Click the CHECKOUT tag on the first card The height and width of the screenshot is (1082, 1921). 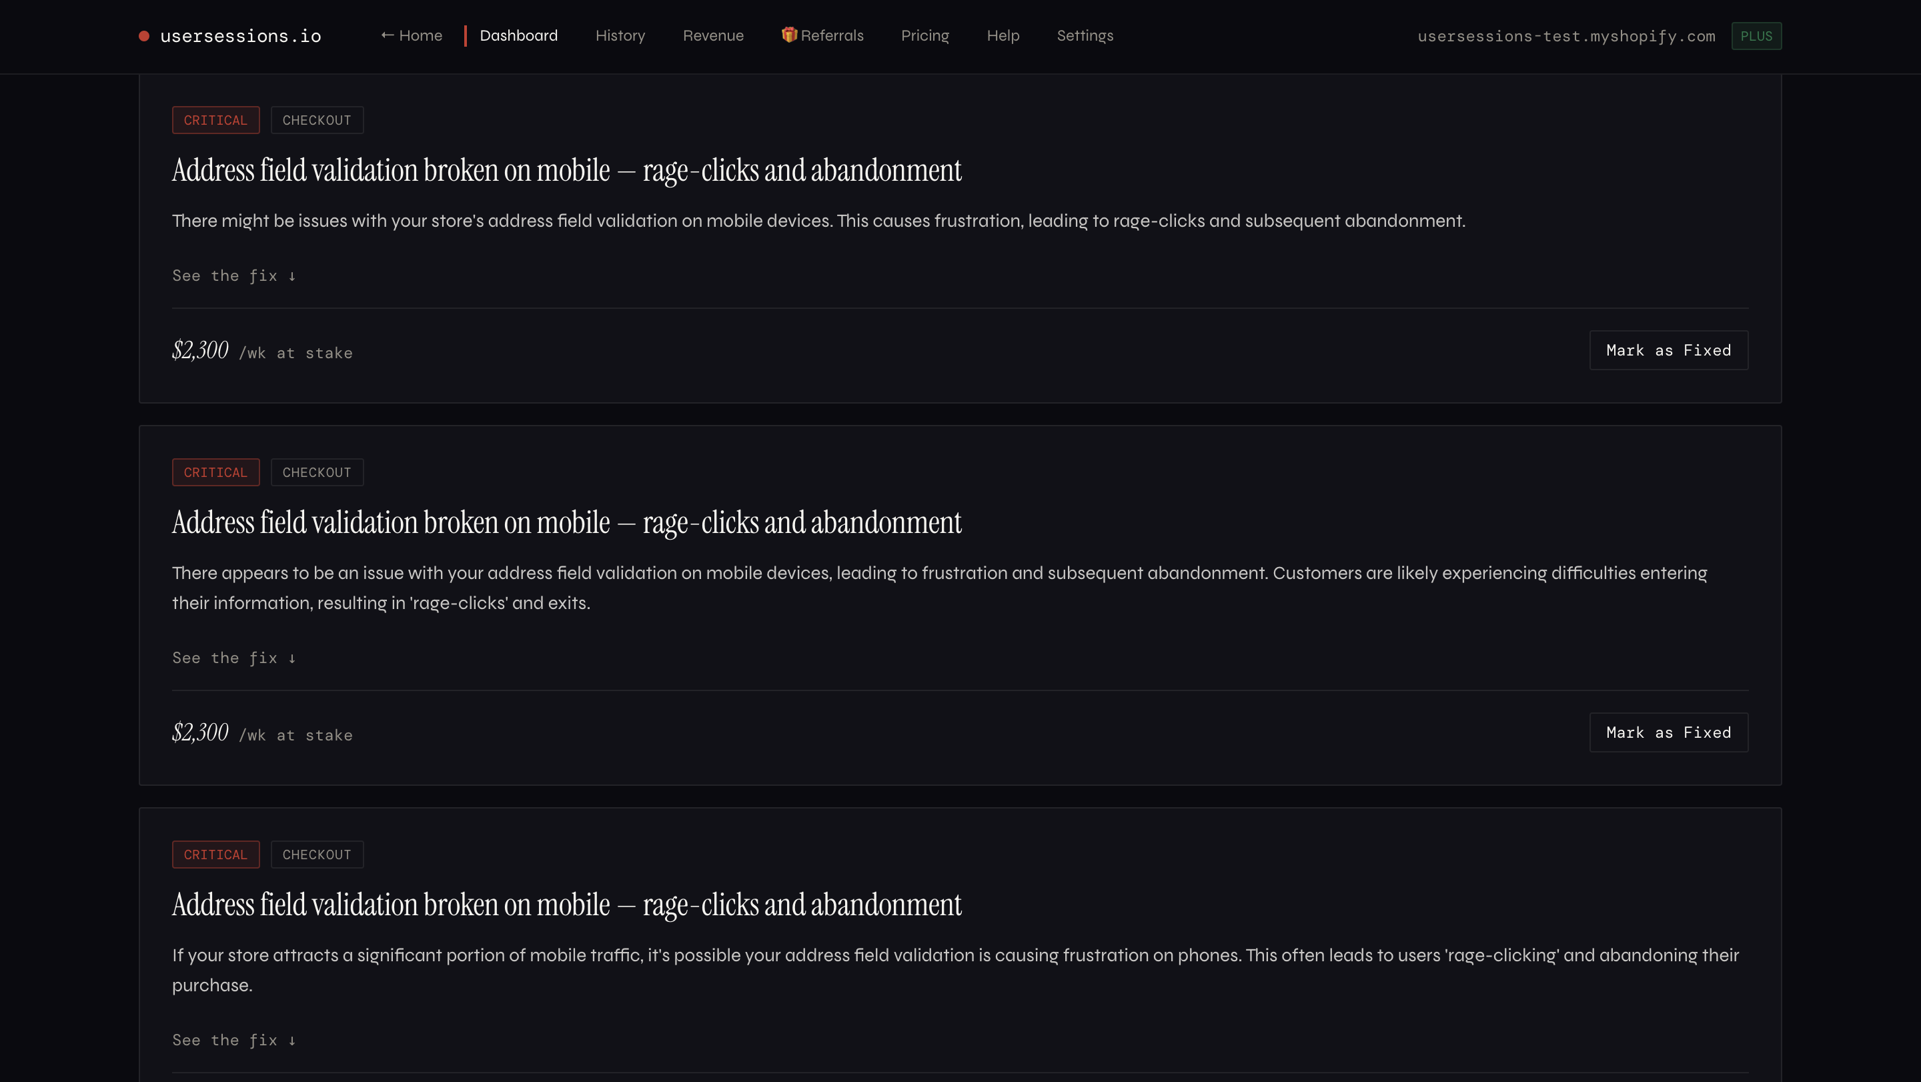[x=317, y=120]
